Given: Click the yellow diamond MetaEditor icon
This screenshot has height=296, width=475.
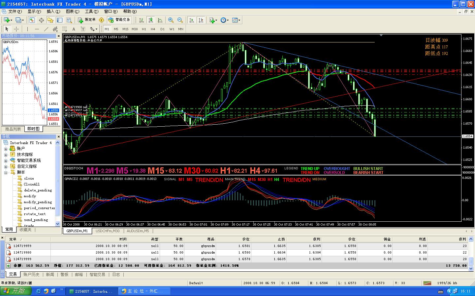Looking at the screenshot, I should click(102, 20).
